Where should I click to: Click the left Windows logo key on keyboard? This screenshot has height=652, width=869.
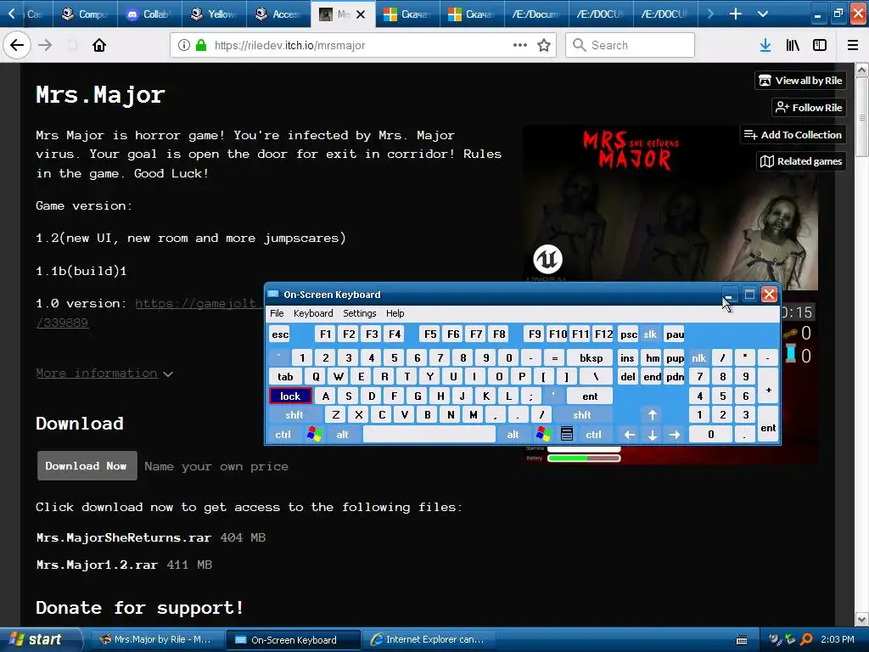coord(314,434)
